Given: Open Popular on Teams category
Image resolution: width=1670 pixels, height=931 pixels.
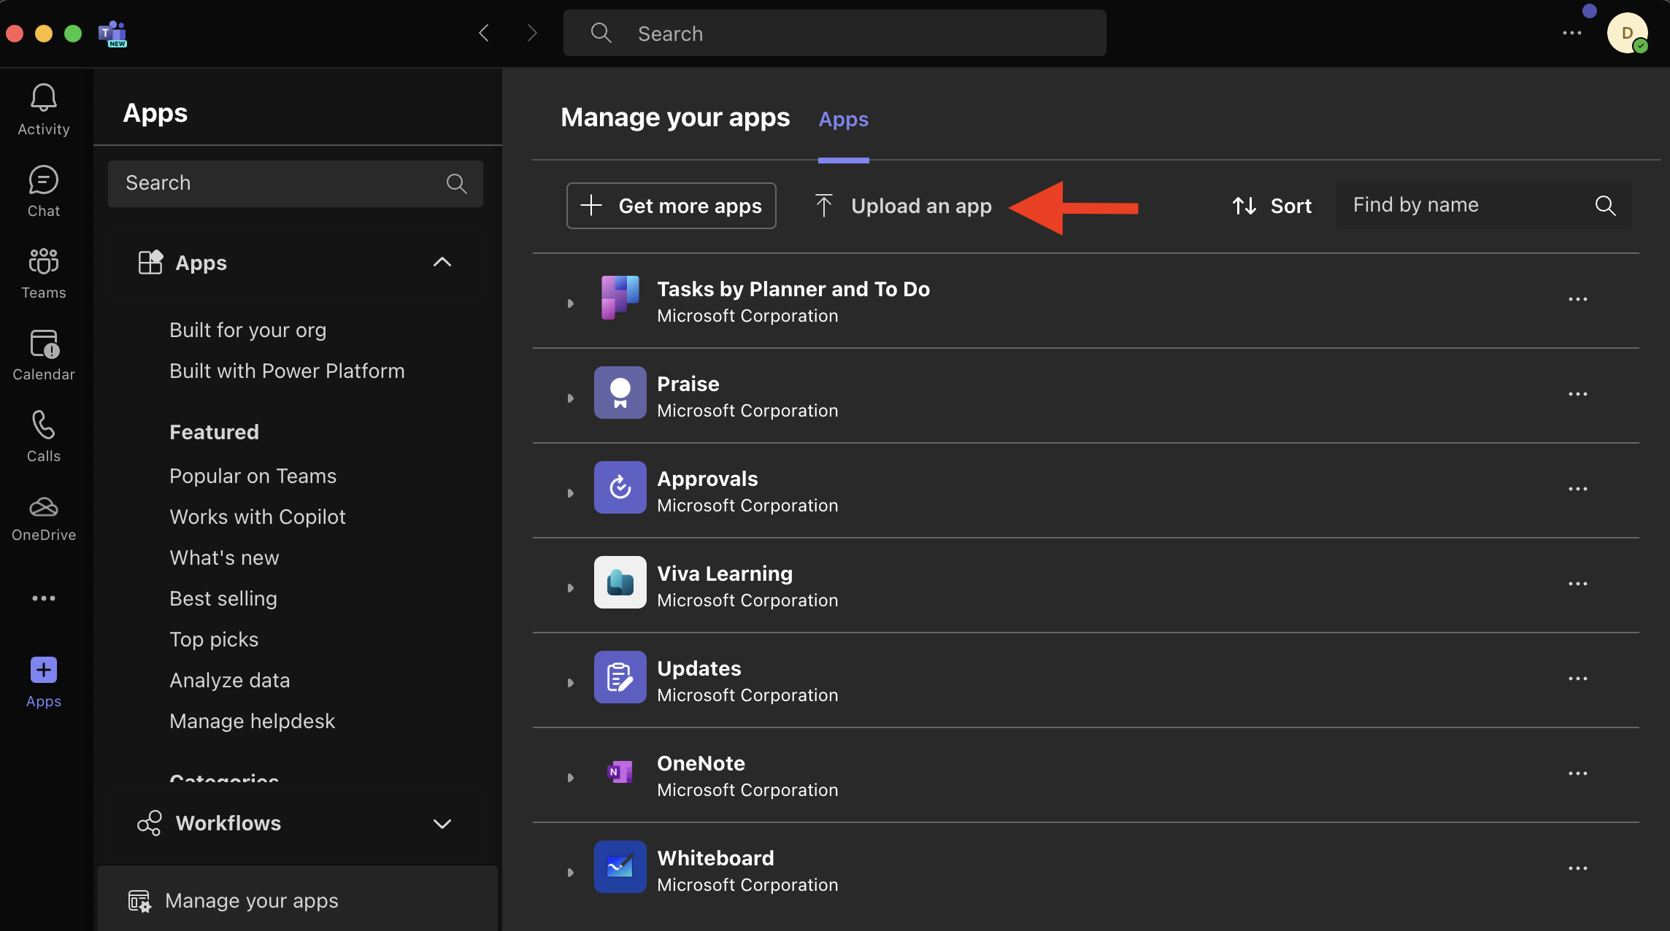Looking at the screenshot, I should tap(253, 476).
